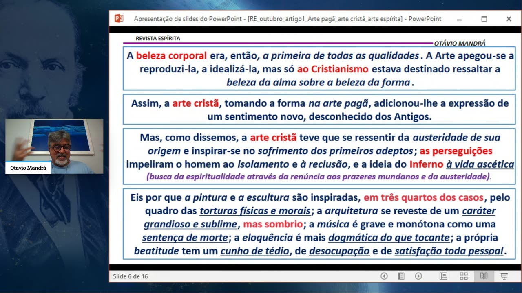Switch to Normal view icon
This screenshot has height=293, width=522.
click(443, 276)
